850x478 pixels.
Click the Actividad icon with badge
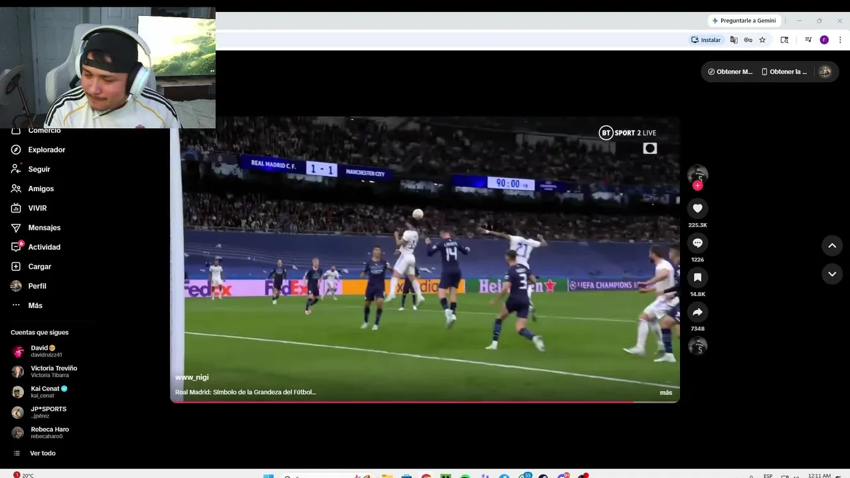(16, 247)
